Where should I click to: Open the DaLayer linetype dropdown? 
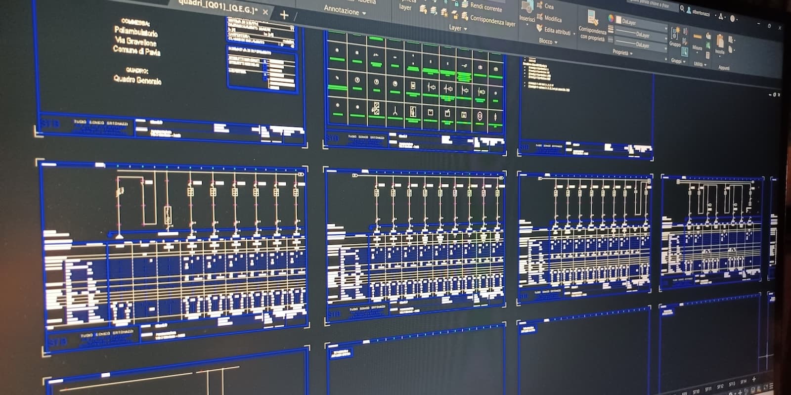(641, 35)
